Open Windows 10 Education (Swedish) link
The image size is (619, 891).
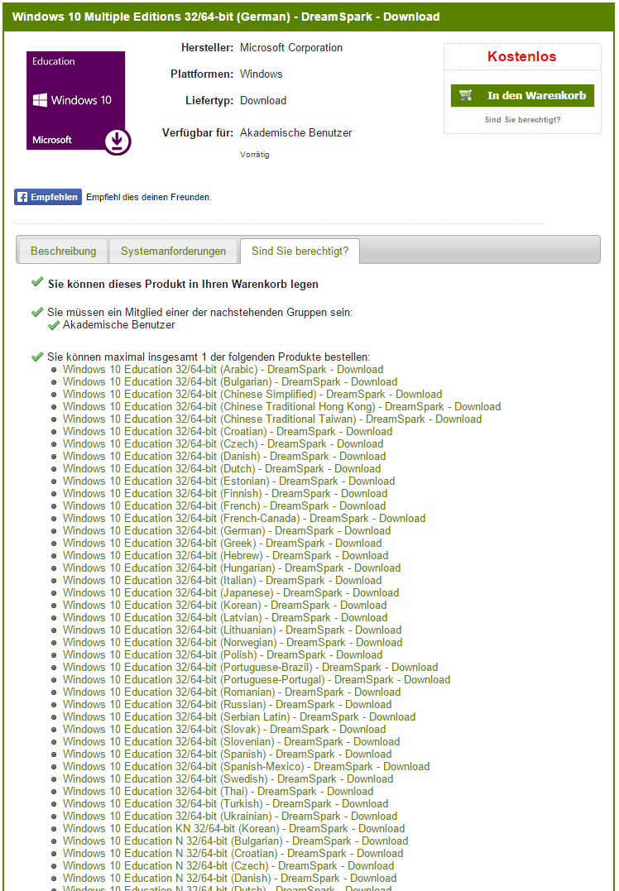pos(228,779)
